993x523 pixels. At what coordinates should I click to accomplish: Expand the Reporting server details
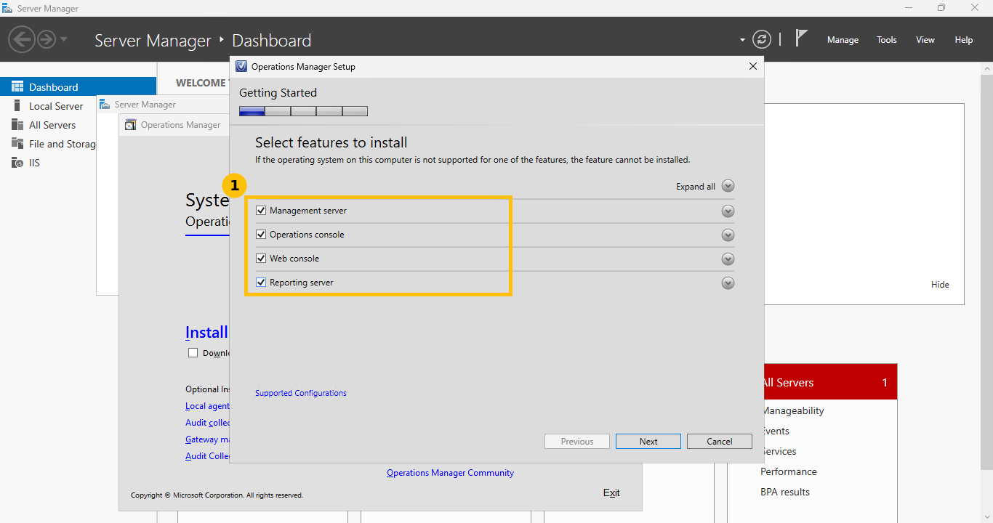coord(728,283)
